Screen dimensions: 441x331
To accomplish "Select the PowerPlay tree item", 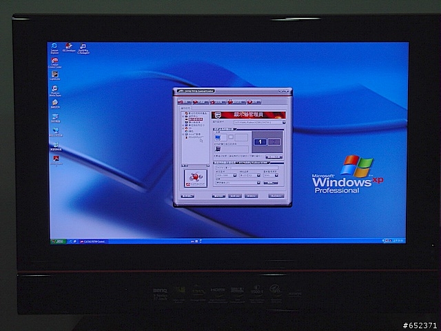I will pyautogui.click(x=194, y=137).
